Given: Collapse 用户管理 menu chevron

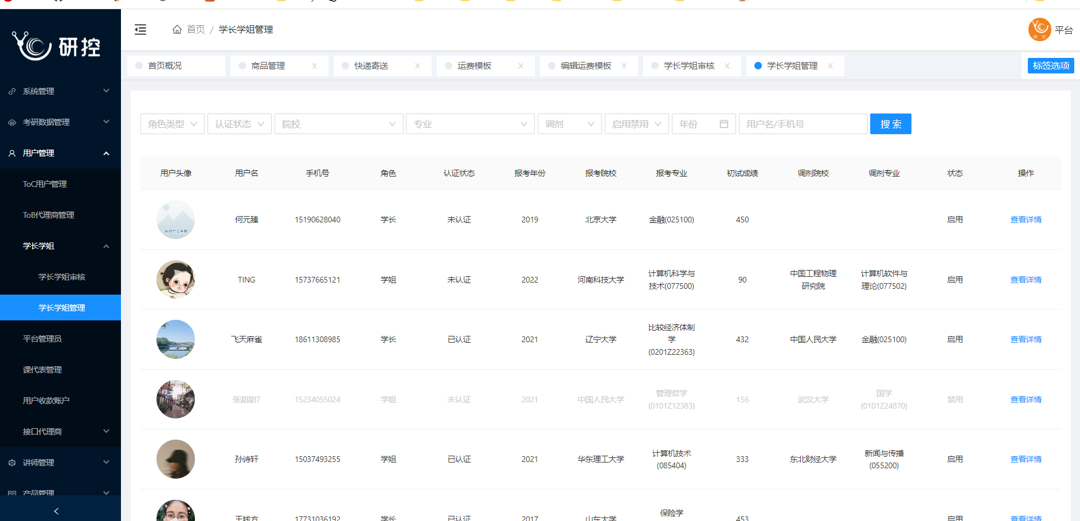Looking at the screenshot, I should pos(106,153).
